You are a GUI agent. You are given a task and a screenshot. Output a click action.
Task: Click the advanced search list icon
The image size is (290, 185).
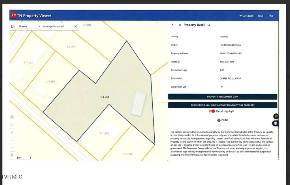coord(13,26)
